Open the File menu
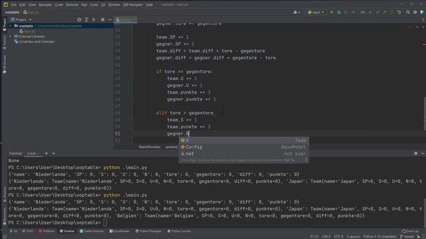 13,5
